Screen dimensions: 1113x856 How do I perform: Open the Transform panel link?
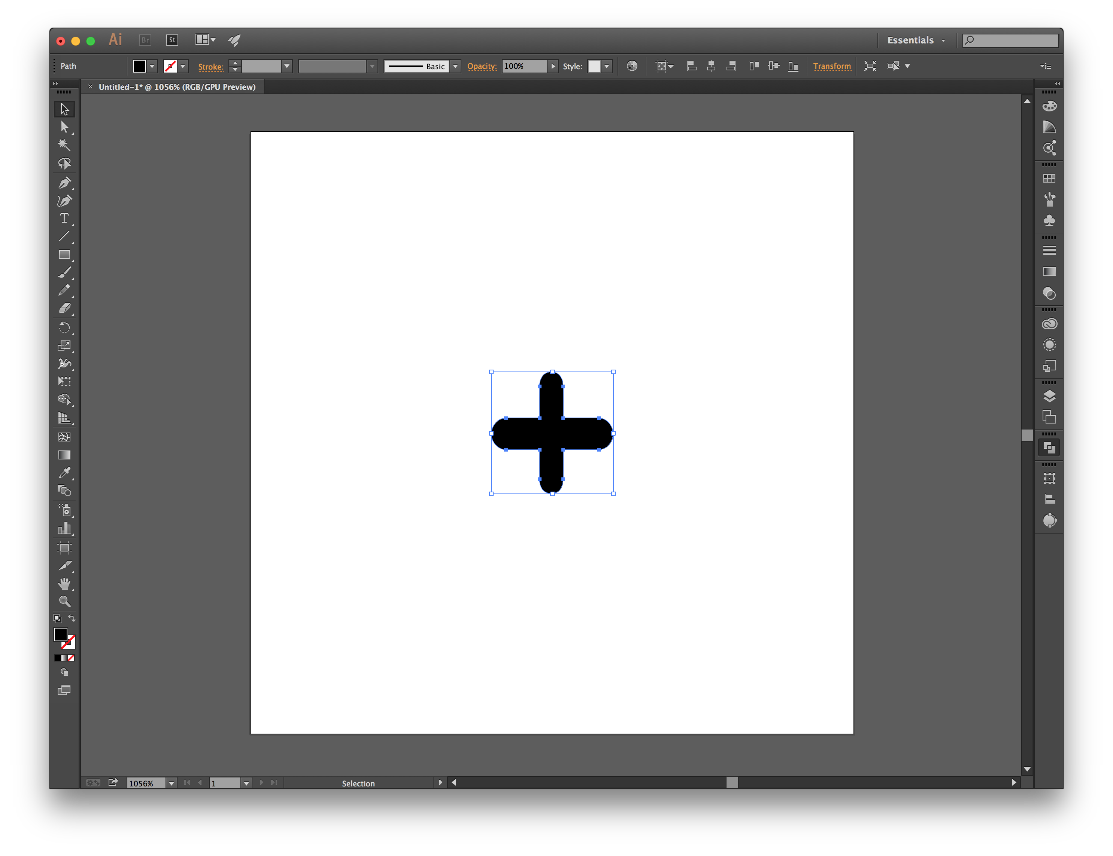click(x=832, y=66)
